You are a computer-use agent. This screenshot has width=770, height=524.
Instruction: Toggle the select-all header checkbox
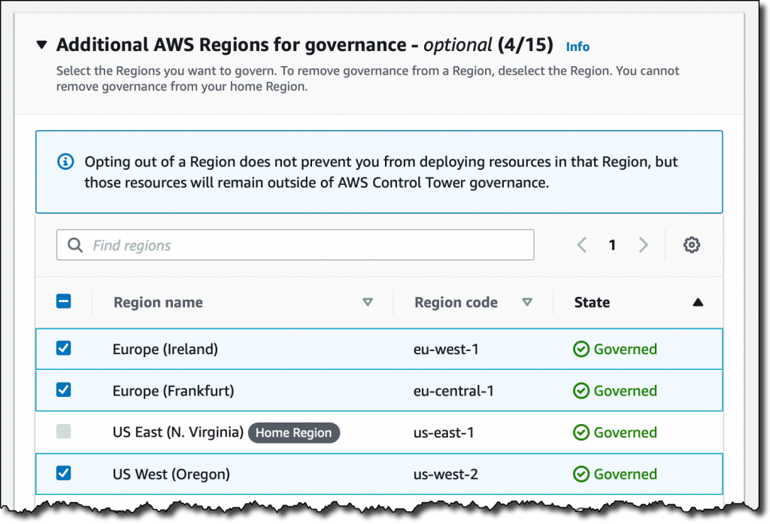63,301
